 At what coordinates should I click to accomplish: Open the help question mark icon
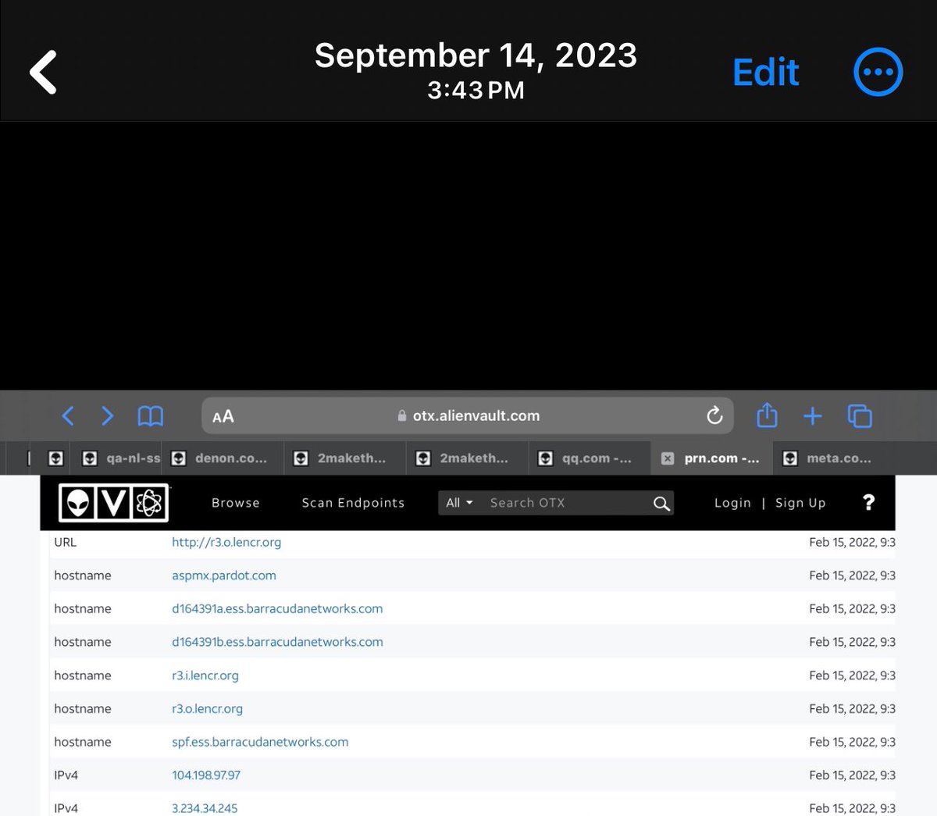(868, 503)
